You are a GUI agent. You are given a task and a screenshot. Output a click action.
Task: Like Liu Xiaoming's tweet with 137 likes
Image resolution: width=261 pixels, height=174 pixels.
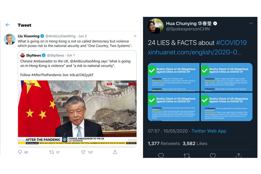[x=83, y=152]
